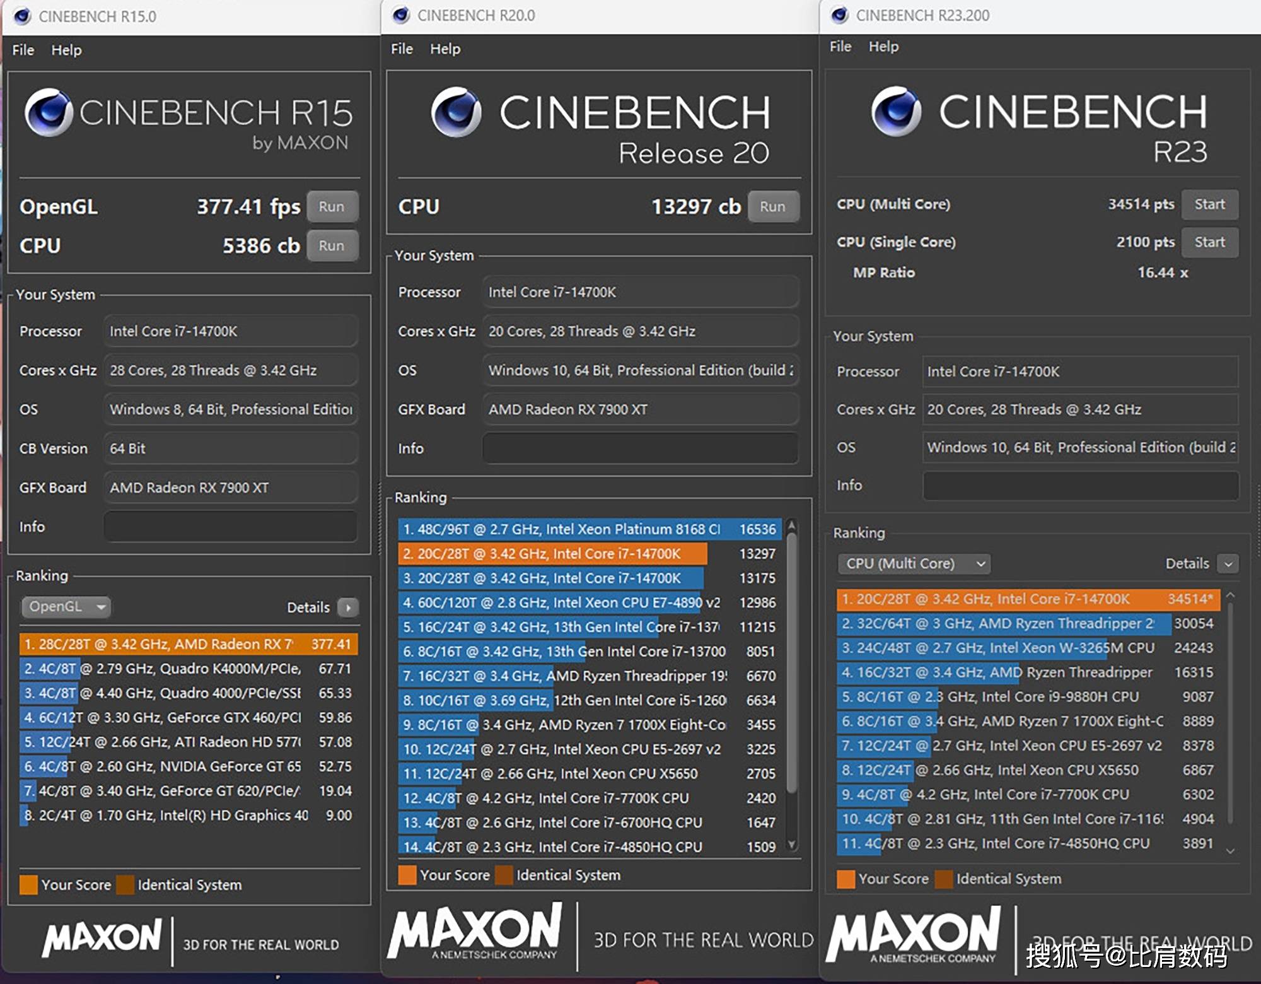Click the Cinebench R15 sphere logo

pos(48,112)
